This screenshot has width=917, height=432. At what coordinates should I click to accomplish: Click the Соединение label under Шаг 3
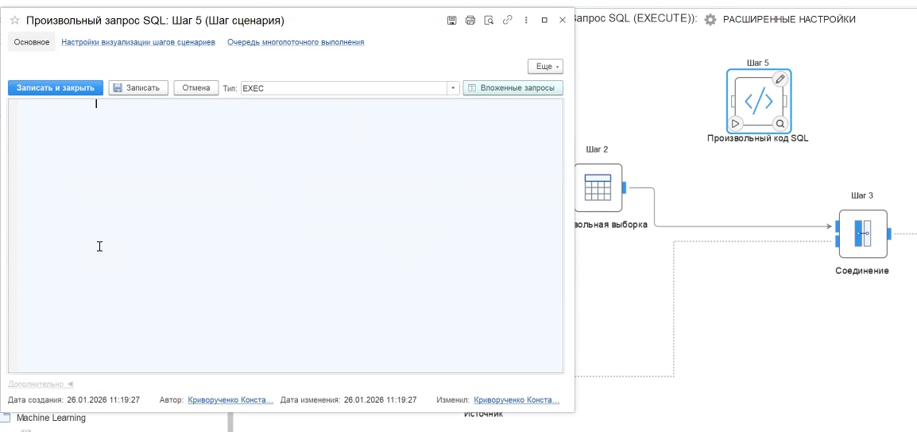tap(862, 272)
